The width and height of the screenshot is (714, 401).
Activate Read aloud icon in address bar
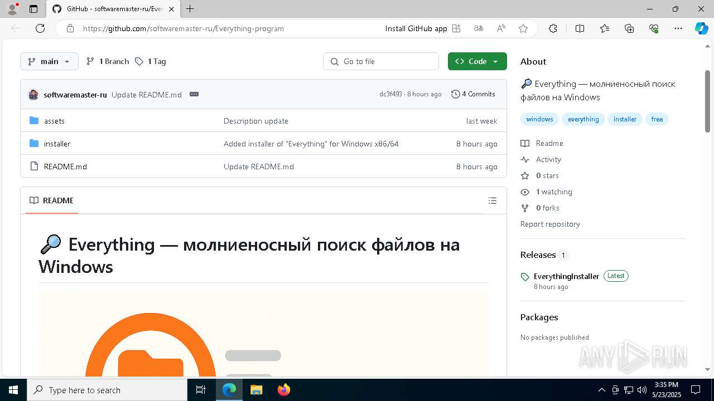501,28
